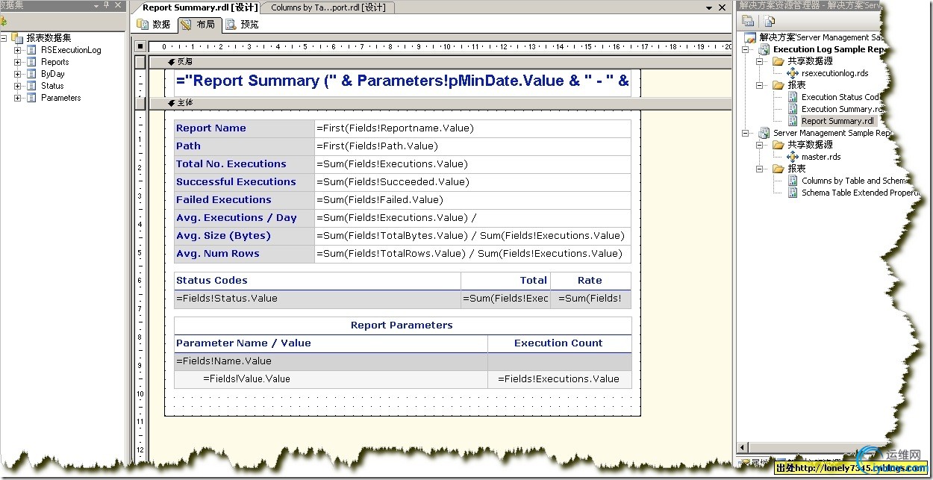The width and height of the screenshot is (933, 480).
Task: Click the document tab list dropdown arrow
Action: click(x=711, y=7)
